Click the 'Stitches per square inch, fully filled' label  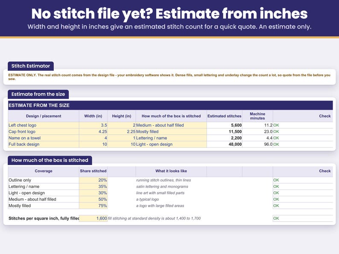(44, 218)
